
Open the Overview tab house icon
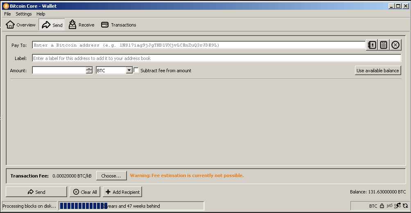click(x=10, y=24)
